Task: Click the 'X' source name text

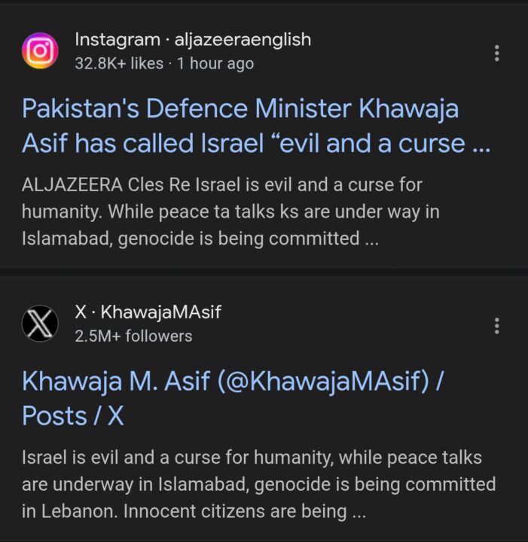Action: point(81,312)
